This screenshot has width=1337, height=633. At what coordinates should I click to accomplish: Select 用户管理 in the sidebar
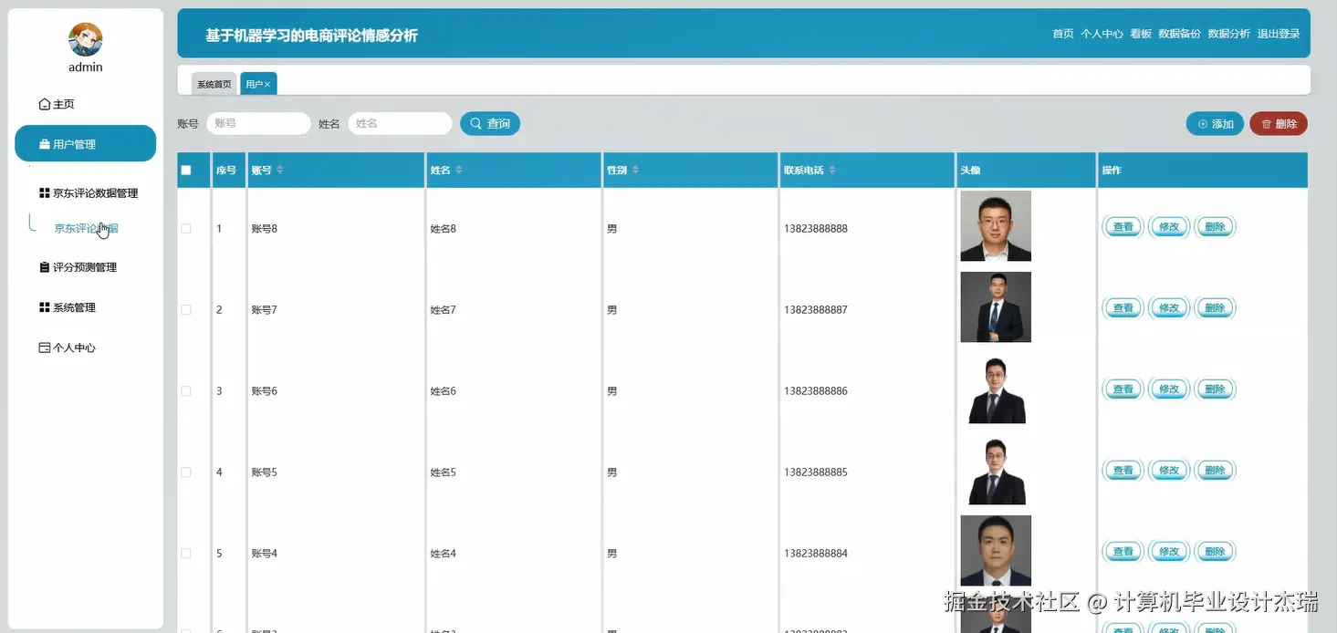tap(86, 144)
